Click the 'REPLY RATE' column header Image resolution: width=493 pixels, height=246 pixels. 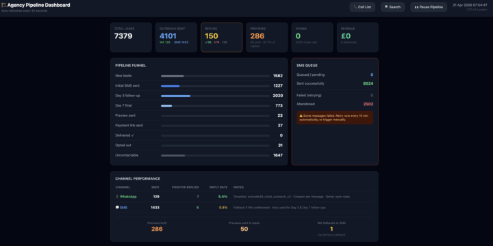[218, 187]
